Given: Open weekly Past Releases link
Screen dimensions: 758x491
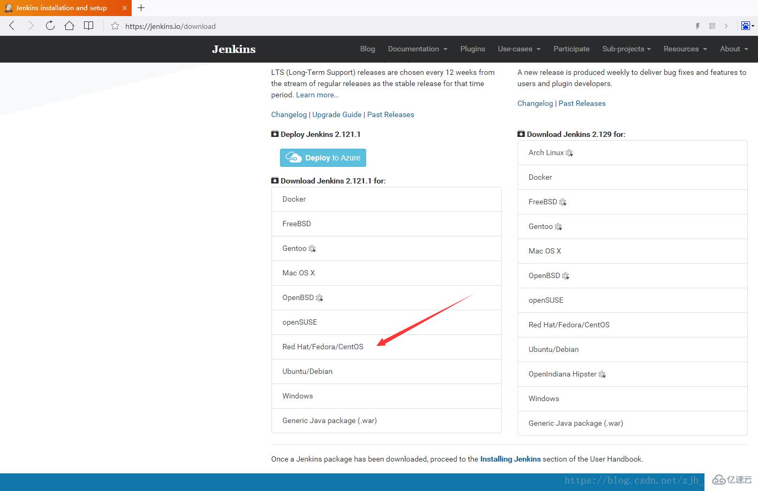Looking at the screenshot, I should (x=582, y=103).
